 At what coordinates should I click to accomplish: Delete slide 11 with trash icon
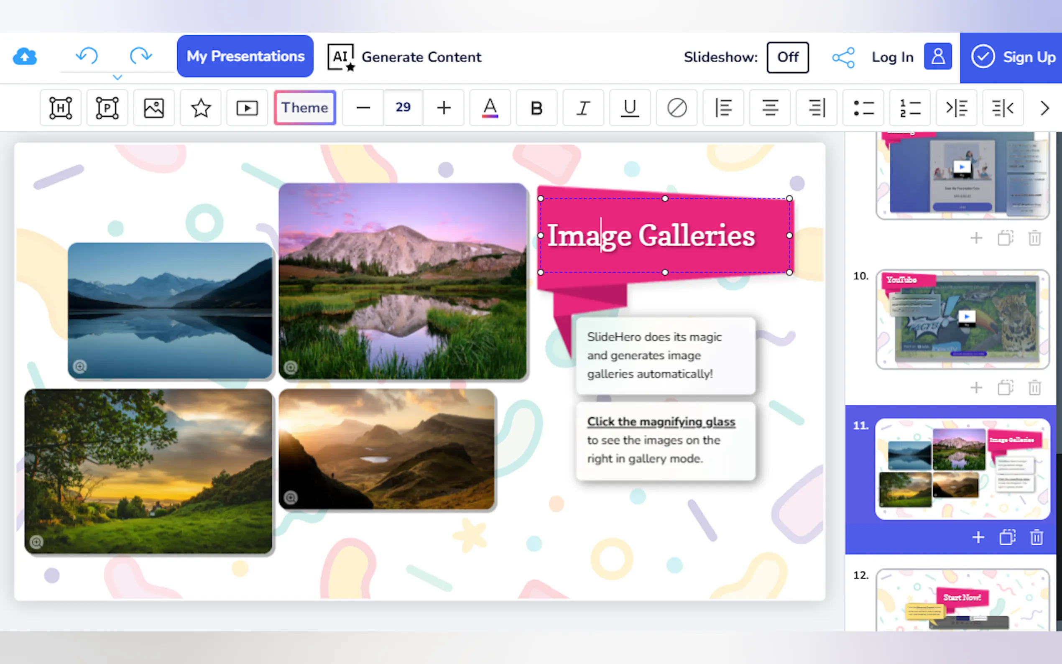point(1036,538)
